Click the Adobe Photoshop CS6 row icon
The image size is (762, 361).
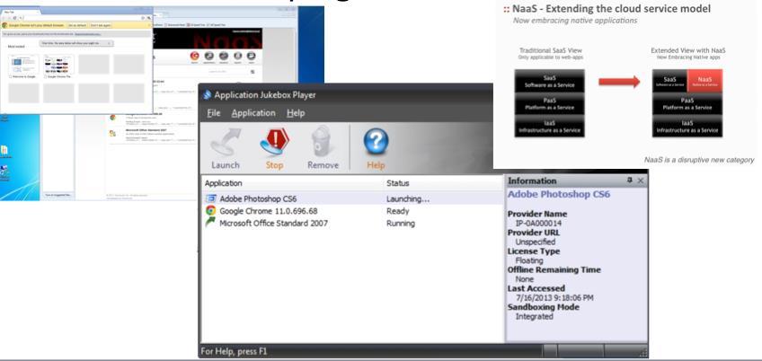[x=211, y=198]
